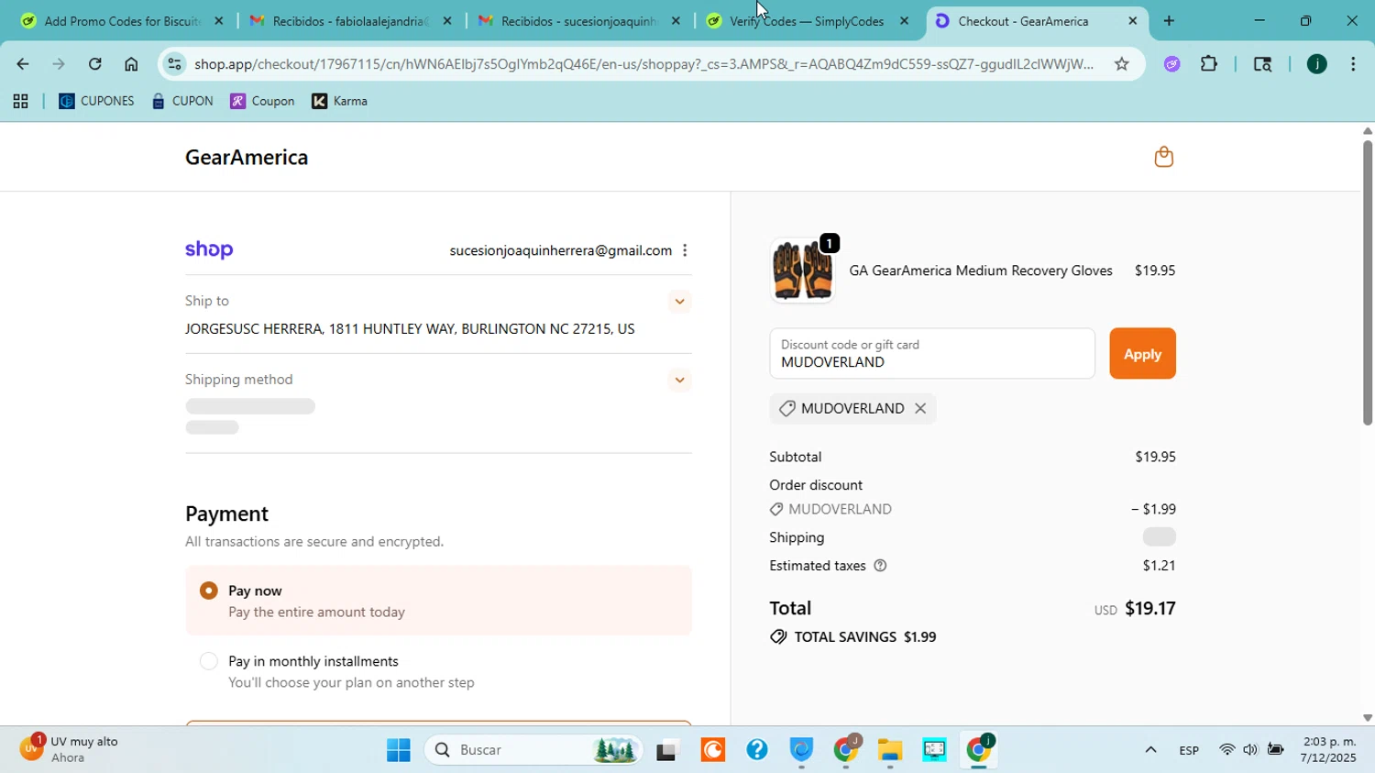Viewport: 1375px width, 773px height.
Task: Open the CUPON bookmark
Action: click(182, 102)
